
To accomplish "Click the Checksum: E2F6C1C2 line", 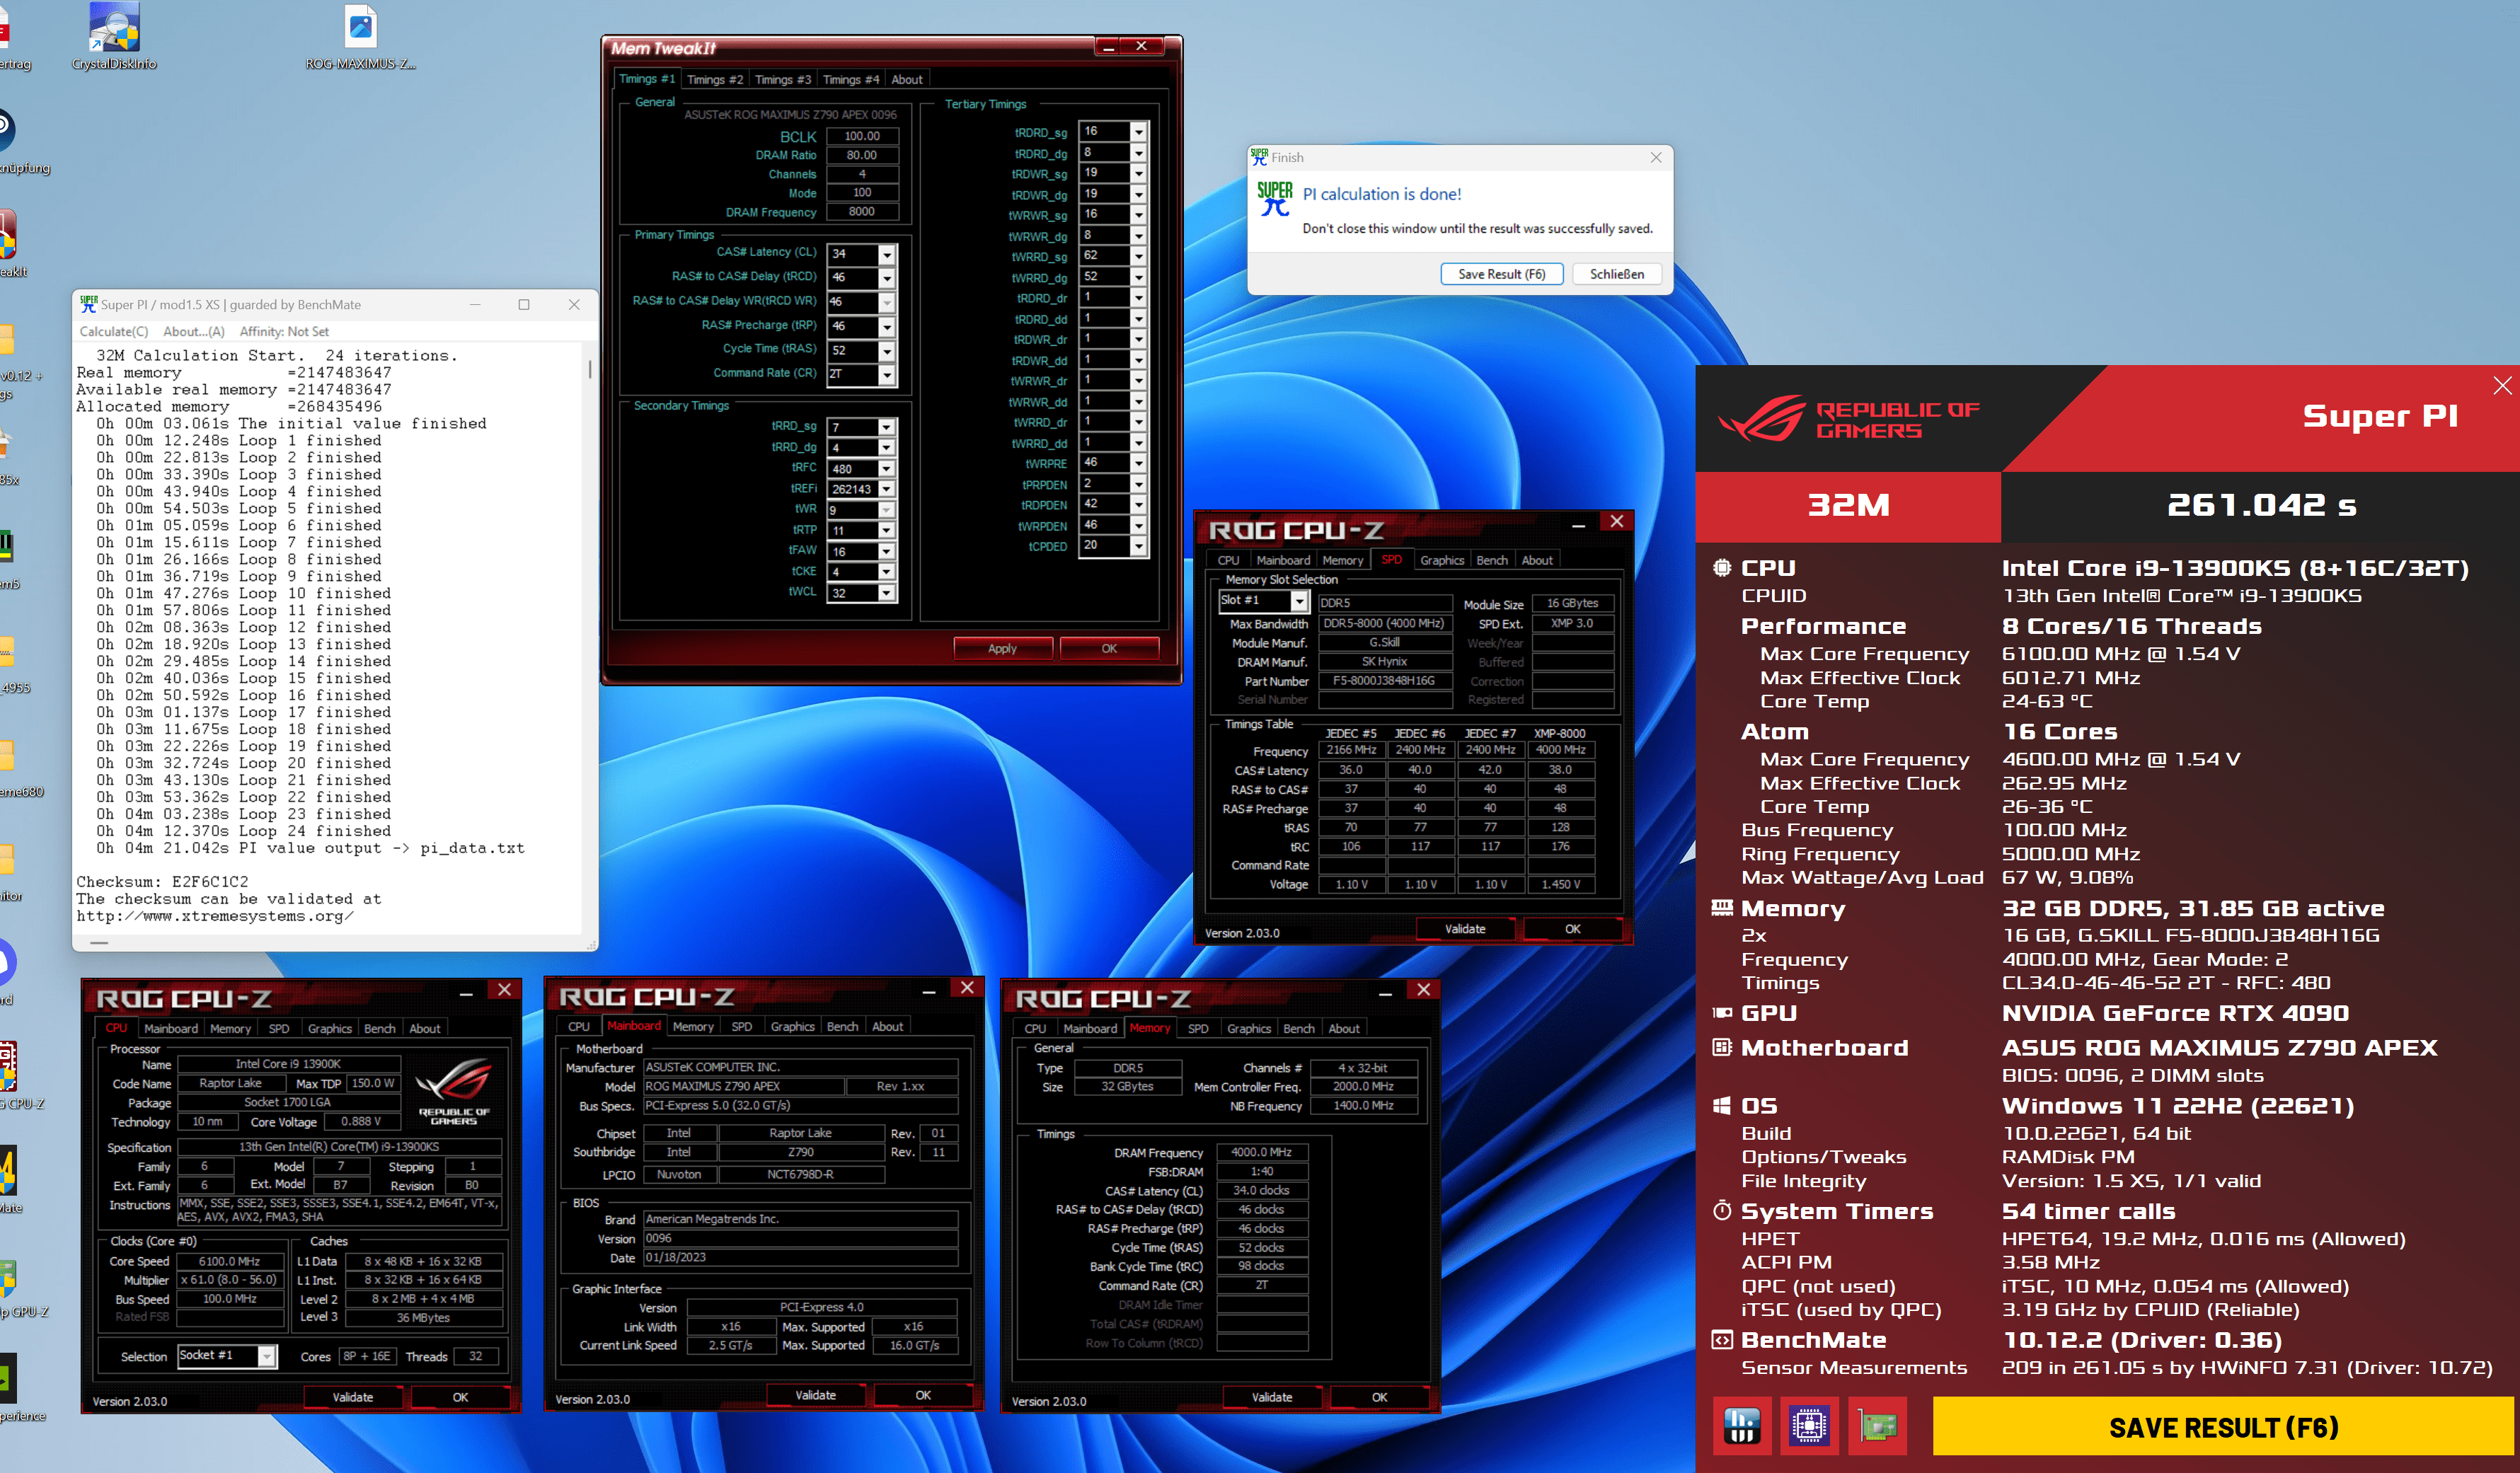I will [163, 881].
